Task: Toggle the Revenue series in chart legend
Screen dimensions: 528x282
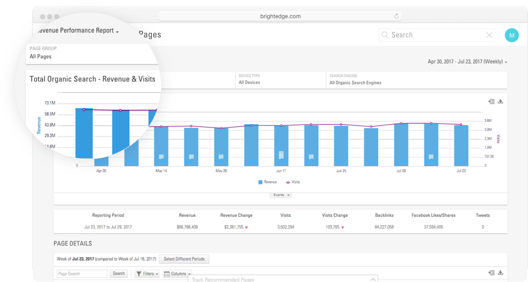Action: 268,182
